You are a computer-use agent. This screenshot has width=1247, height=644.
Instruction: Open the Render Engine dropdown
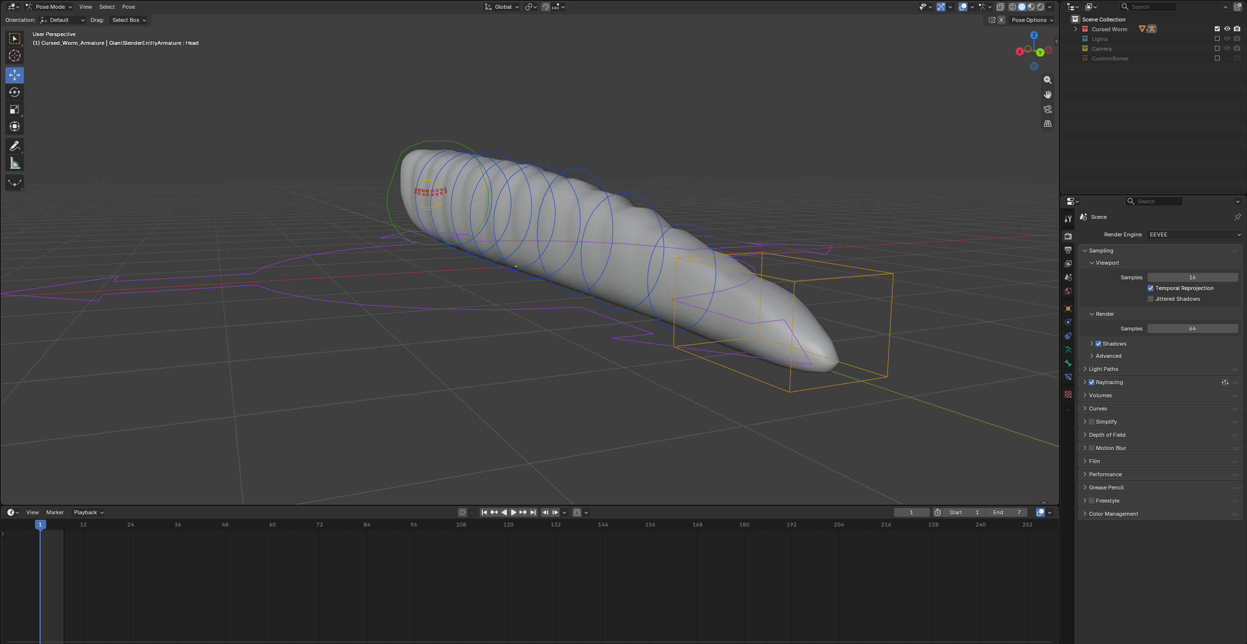[x=1194, y=234]
